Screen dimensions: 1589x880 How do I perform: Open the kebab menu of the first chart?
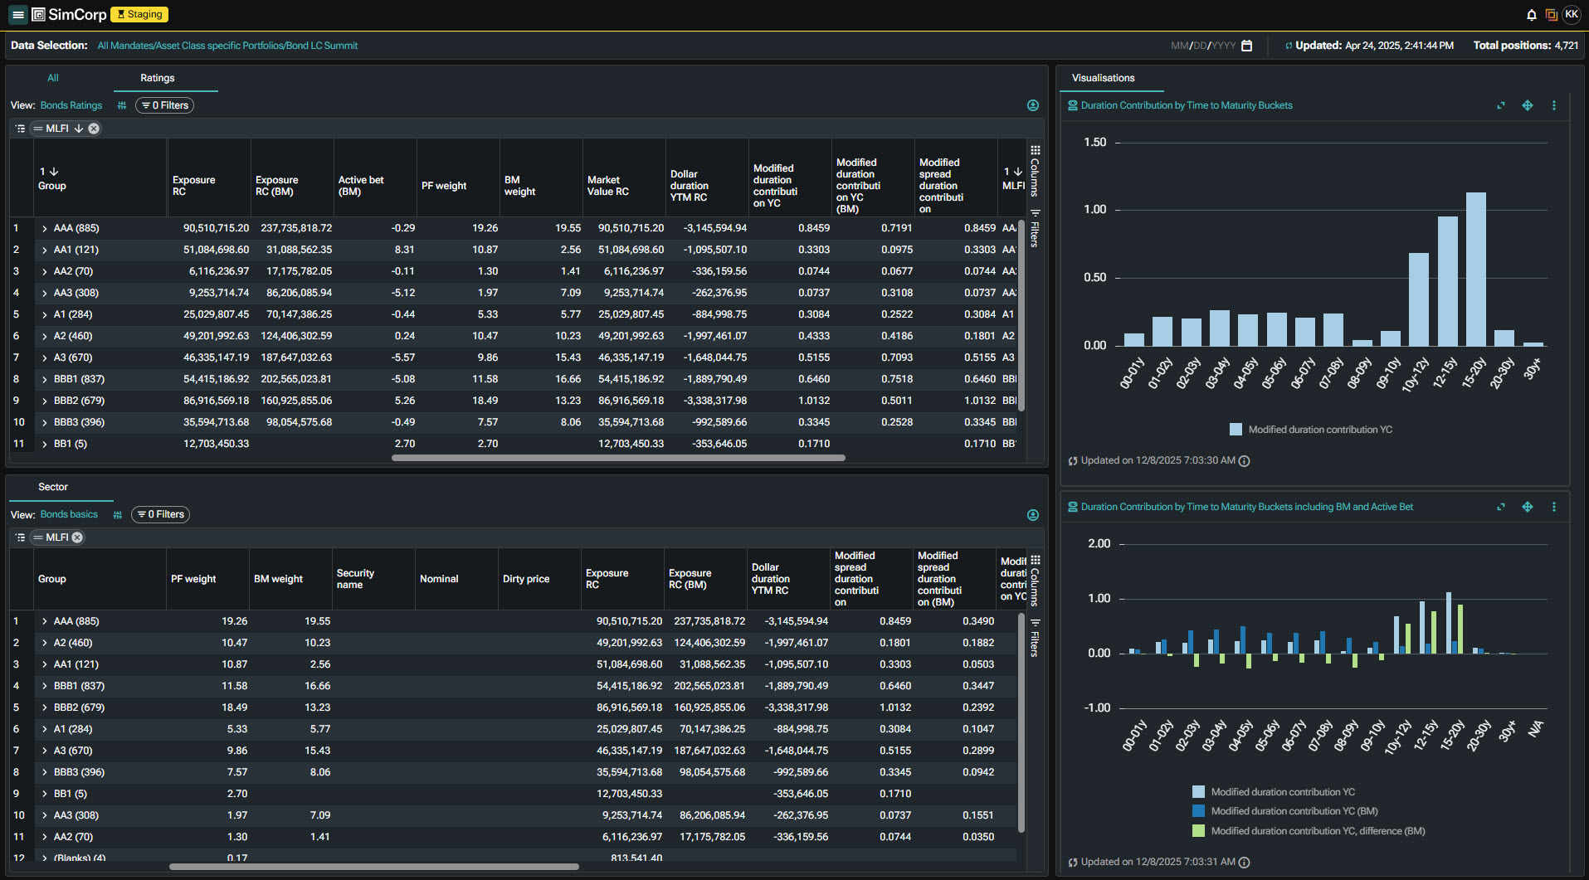[1553, 105]
